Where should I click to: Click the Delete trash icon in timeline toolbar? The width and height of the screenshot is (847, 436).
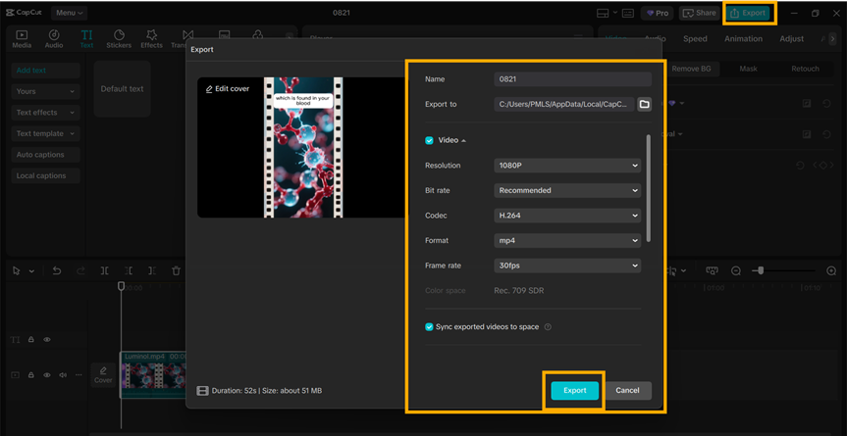click(x=176, y=271)
